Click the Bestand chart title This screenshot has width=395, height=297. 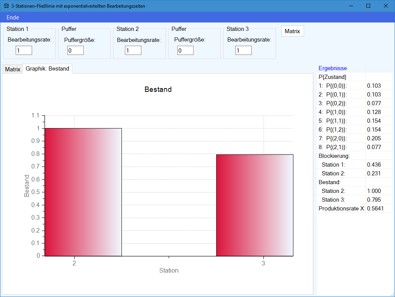coord(158,90)
